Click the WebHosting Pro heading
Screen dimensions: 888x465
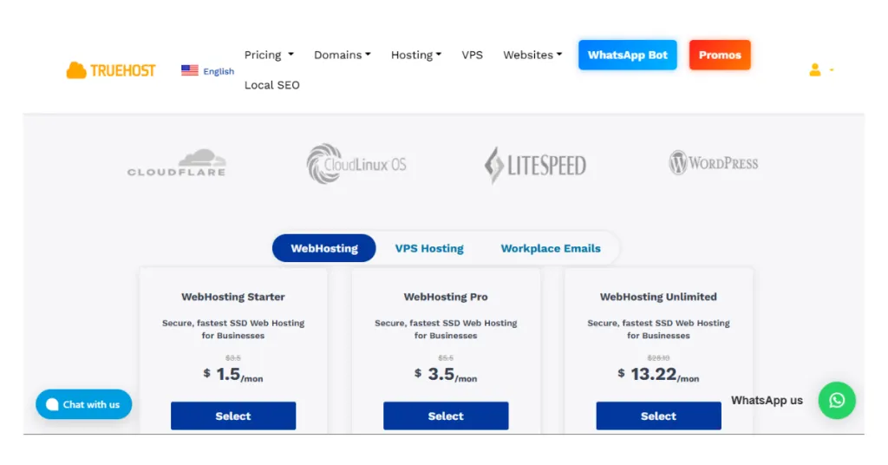446,297
